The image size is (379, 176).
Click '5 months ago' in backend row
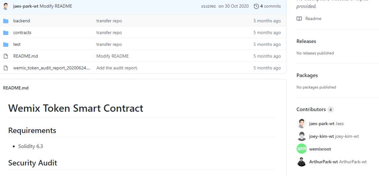tap(267, 21)
